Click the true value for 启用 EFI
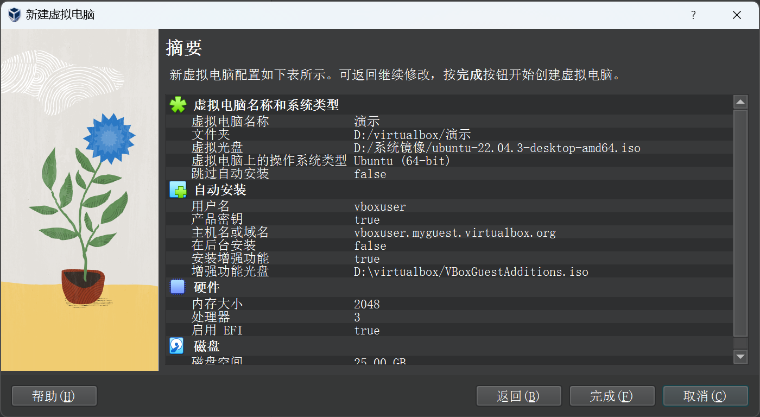Screen dimensions: 760x417 [x=367, y=330]
